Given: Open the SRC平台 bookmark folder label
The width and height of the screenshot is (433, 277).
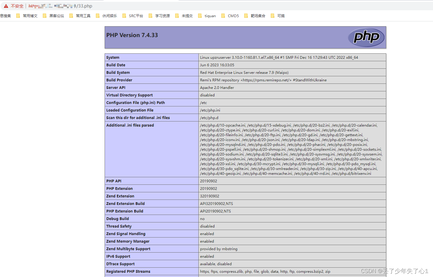Looking at the screenshot, I should 136,16.
